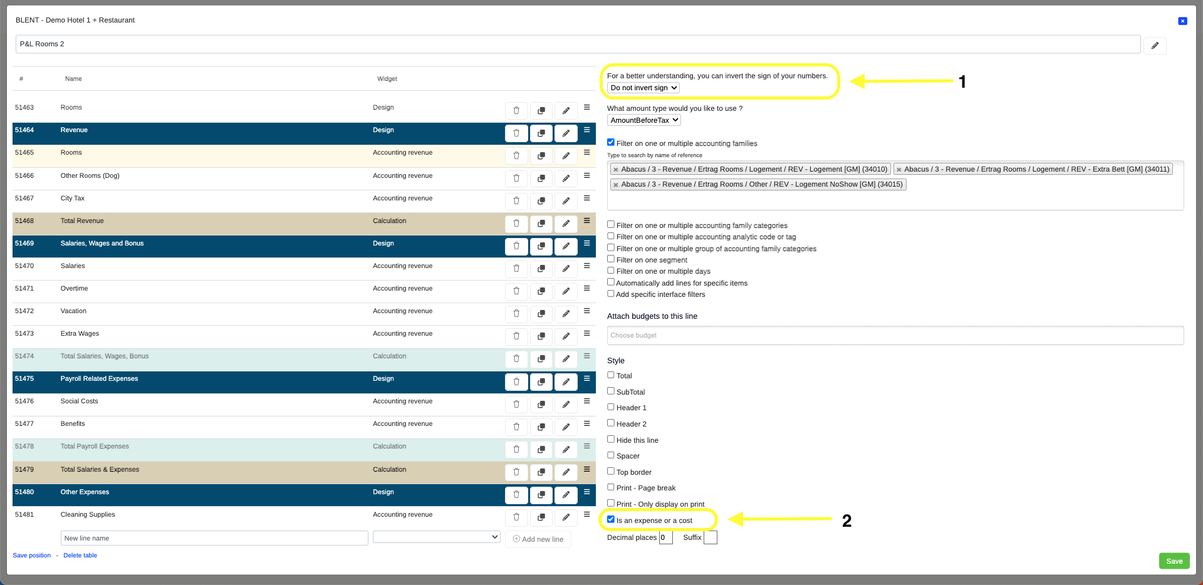Viewport: 1203px width, 585px height.
Task: Open the 'Do not invert sign' dropdown
Action: coord(643,88)
